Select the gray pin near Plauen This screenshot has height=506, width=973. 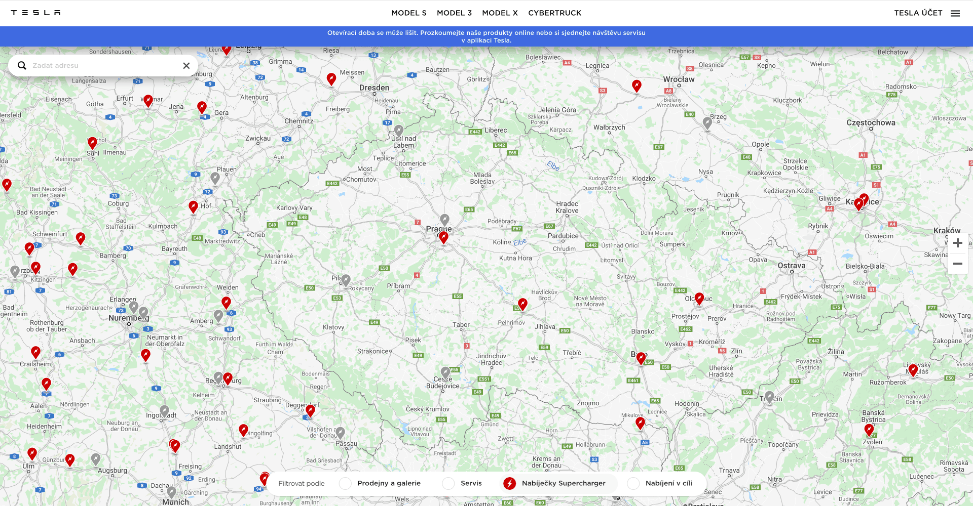(215, 178)
